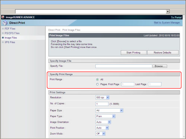Click the (1-9999) copies range text
The width and height of the screenshot is (186, 139).
pyautogui.click(x=114, y=104)
